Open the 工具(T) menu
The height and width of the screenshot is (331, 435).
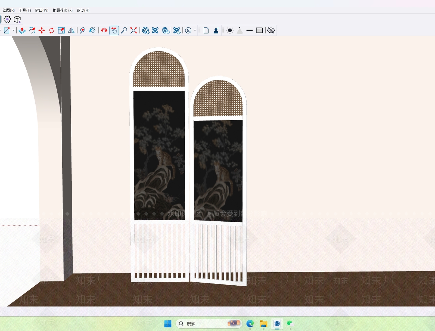pyautogui.click(x=25, y=10)
